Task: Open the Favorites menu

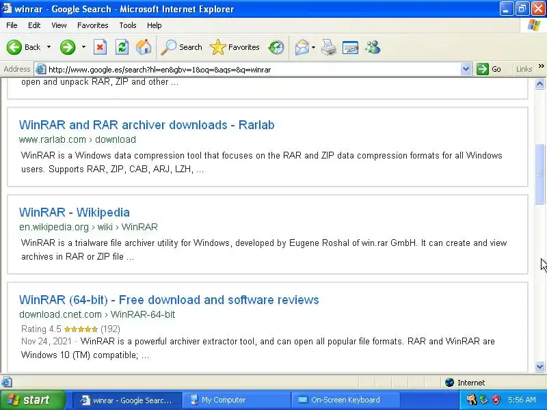Action: point(93,25)
